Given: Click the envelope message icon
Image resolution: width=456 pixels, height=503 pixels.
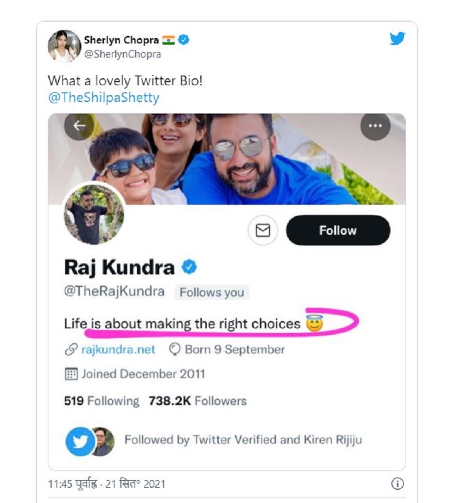Looking at the screenshot, I should pyautogui.click(x=263, y=230).
